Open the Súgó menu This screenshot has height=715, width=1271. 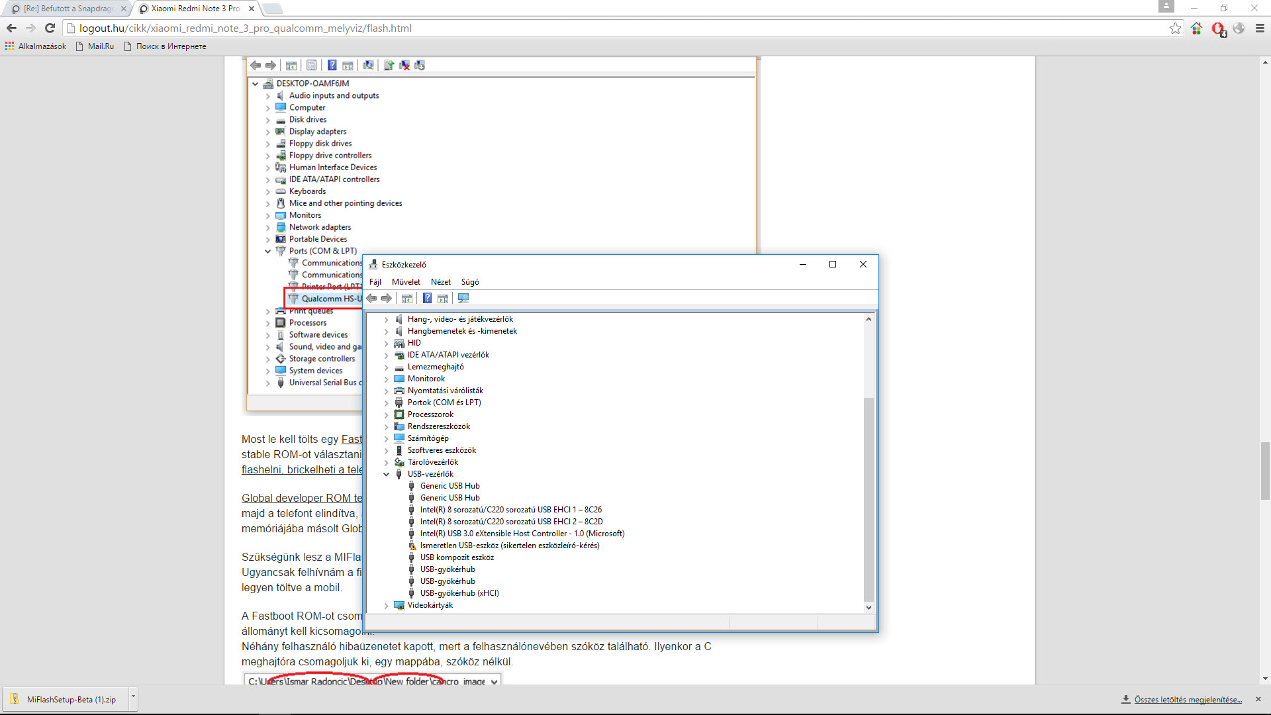[x=470, y=282]
